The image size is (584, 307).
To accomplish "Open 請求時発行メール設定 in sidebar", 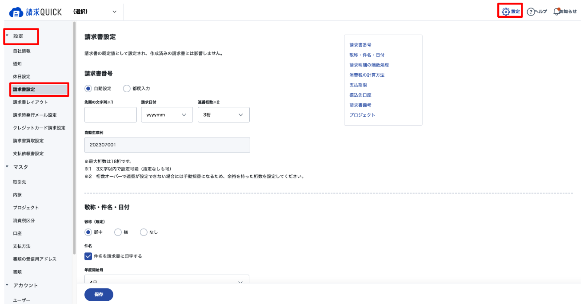I will coord(35,115).
